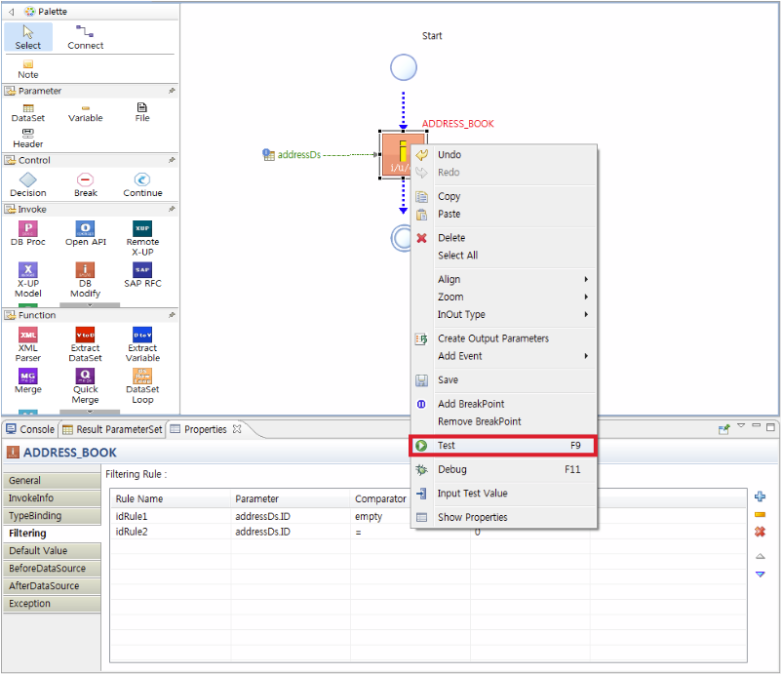Choose Undo from the context menu
Image resolution: width=782 pixels, height=675 pixels.
tap(503, 155)
